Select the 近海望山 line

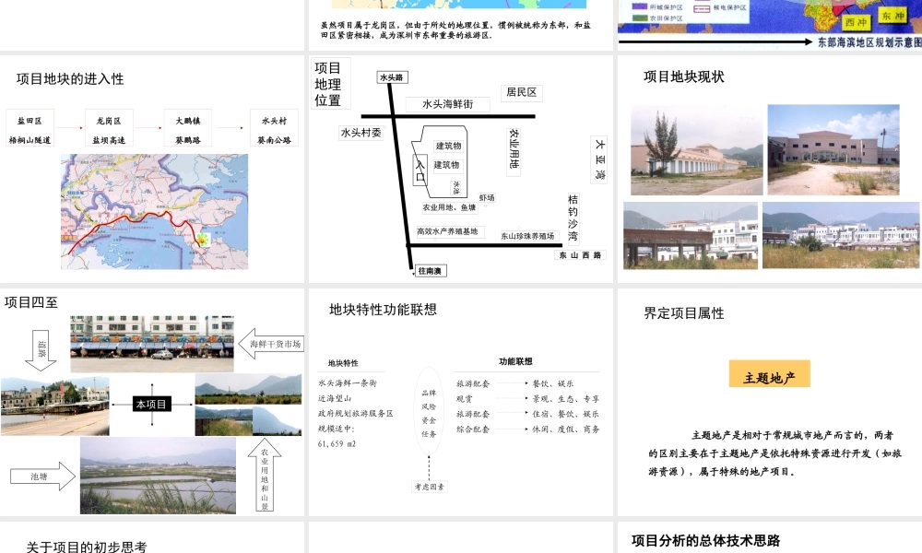click(335, 398)
